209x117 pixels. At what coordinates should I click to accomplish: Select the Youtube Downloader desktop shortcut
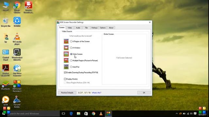click(28, 7)
